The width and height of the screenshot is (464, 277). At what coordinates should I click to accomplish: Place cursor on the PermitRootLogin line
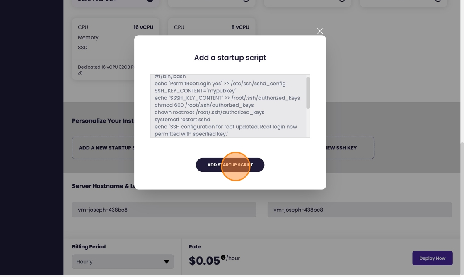click(220, 84)
